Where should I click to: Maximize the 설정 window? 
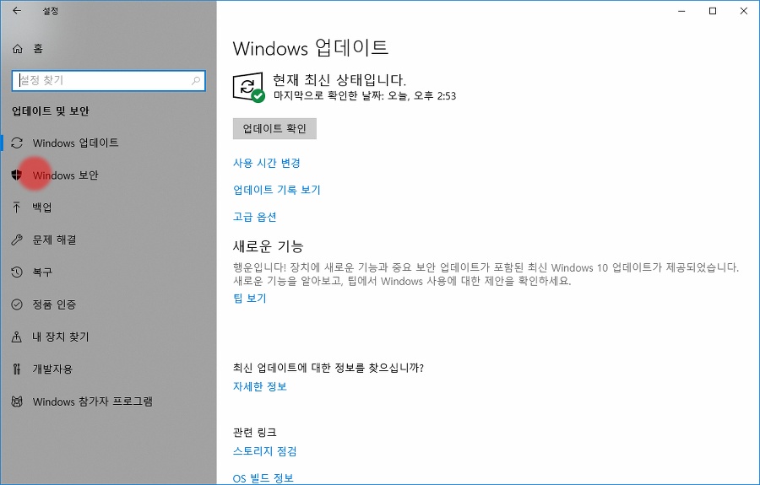tap(713, 11)
